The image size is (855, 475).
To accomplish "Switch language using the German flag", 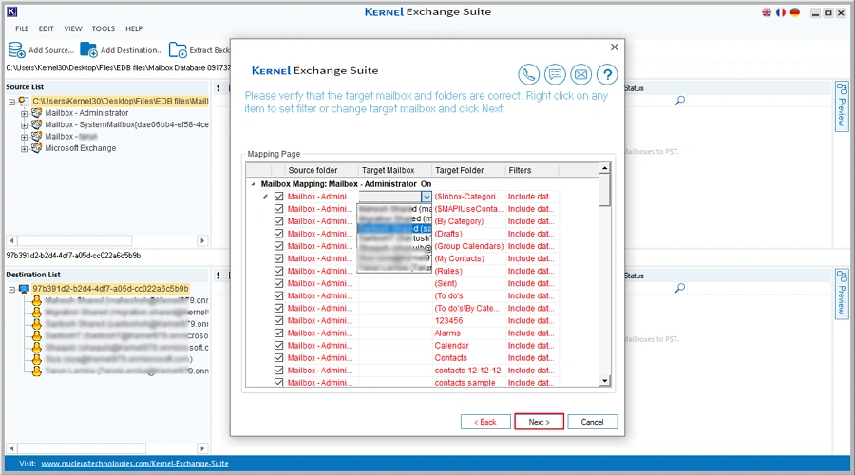I will tap(794, 12).
